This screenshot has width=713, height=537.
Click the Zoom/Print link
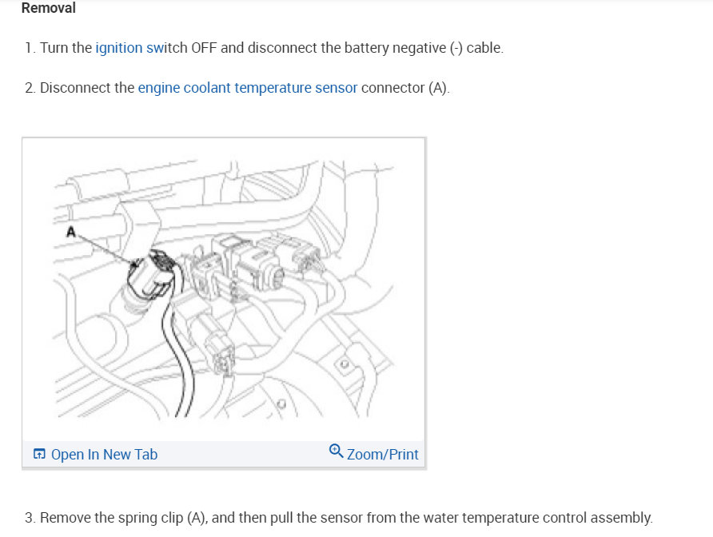pos(384,454)
